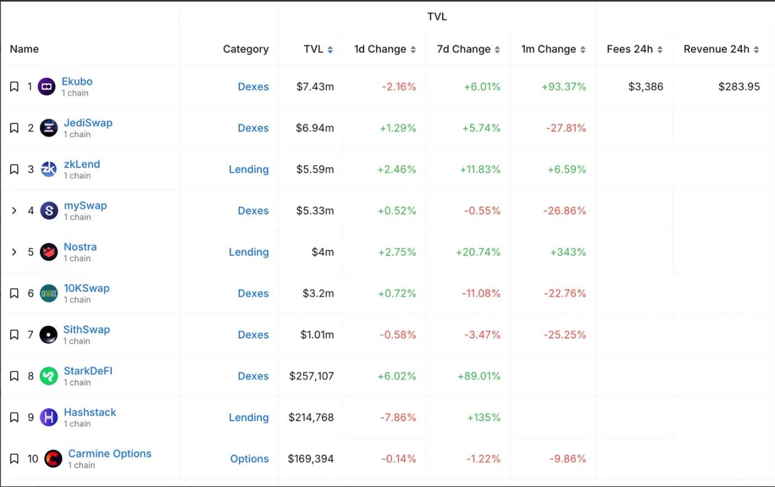Expand the mySwap row chevron
The height and width of the screenshot is (487, 775).
[x=14, y=211]
